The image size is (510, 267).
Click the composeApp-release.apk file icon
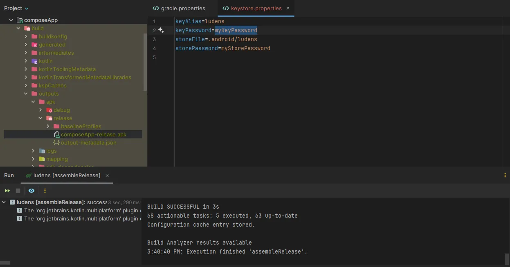pyautogui.click(x=56, y=134)
